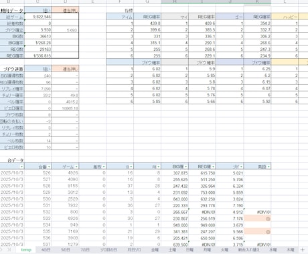Switch to the 水曜 sheet tab
This screenshot has height=254, width=308.
tap(273, 250)
